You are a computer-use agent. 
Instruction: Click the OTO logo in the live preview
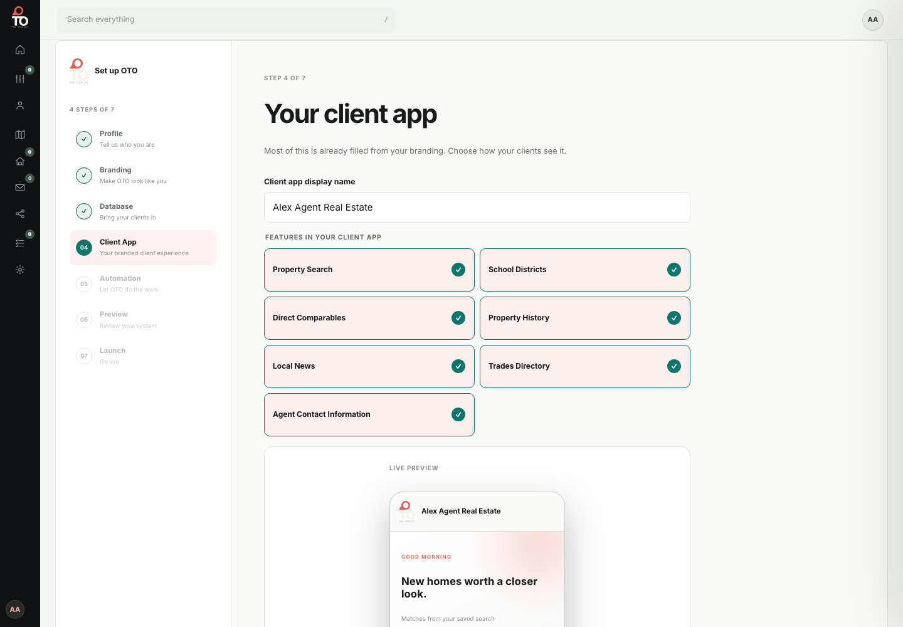coord(407,512)
